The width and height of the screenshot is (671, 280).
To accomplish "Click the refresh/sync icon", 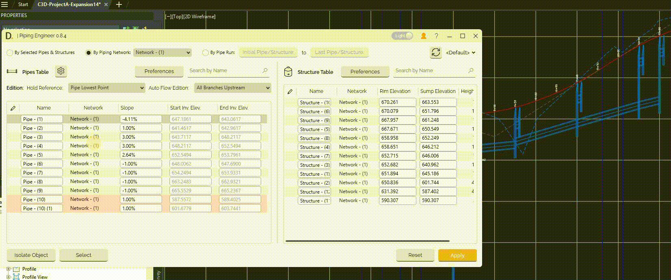I will point(436,52).
